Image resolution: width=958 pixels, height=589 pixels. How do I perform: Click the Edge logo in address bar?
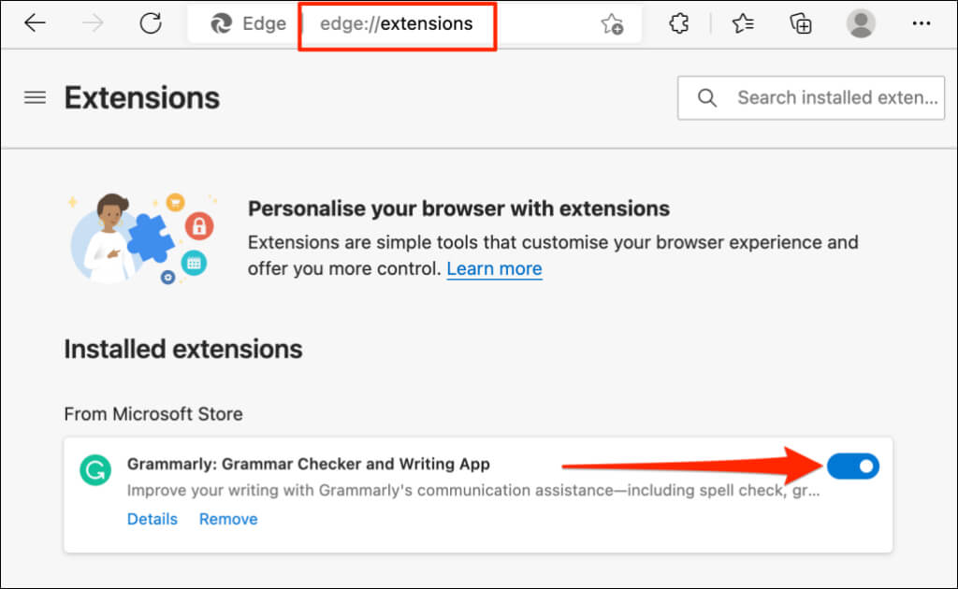click(223, 24)
